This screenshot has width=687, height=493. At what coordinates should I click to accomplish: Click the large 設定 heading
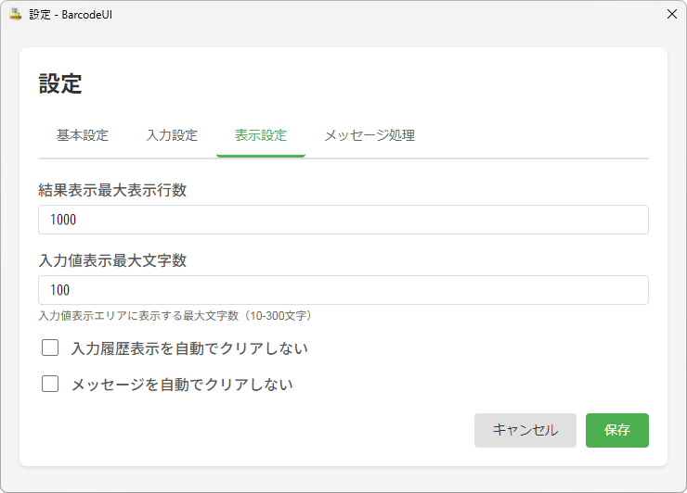(x=60, y=83)
